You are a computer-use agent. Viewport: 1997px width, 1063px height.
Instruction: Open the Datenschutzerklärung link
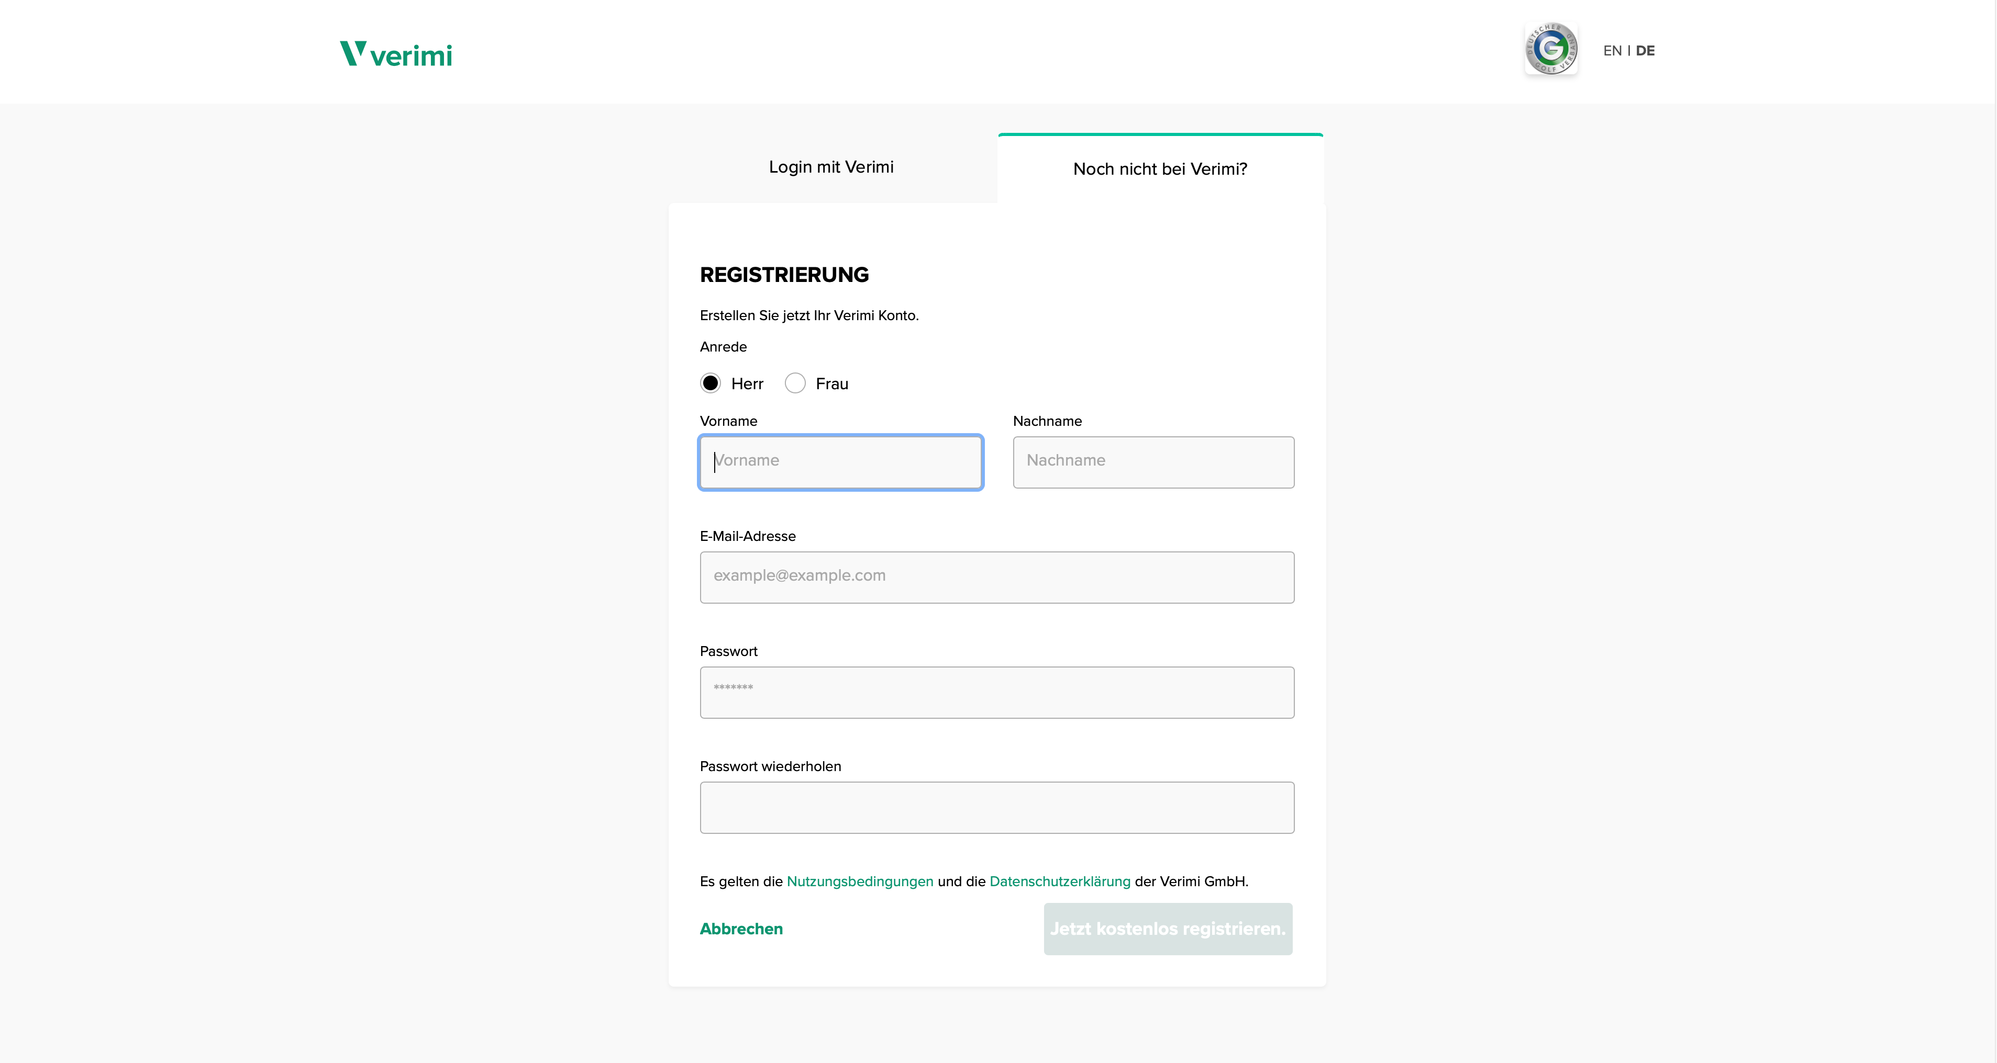tap(1060, 881)
